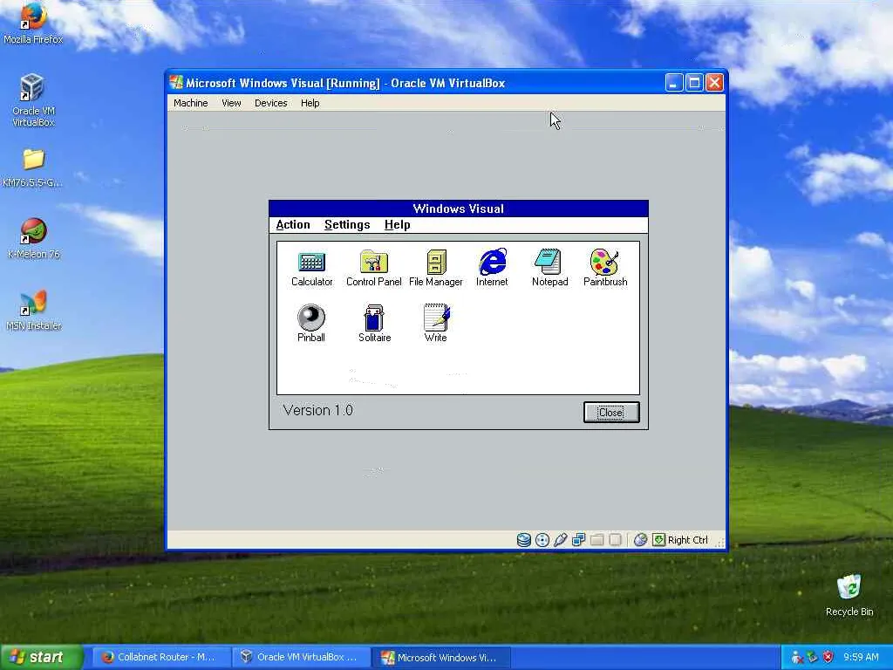Click the VirtualBox title bar icon
The image size is (893, 670).
point(176,83)
